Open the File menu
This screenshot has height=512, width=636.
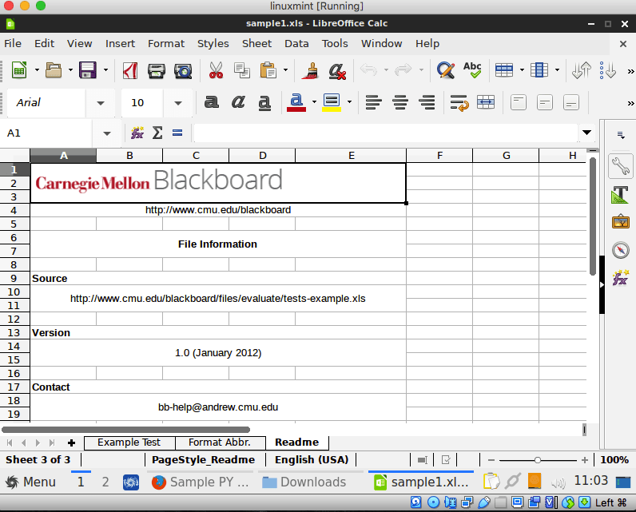coord(13,43)
